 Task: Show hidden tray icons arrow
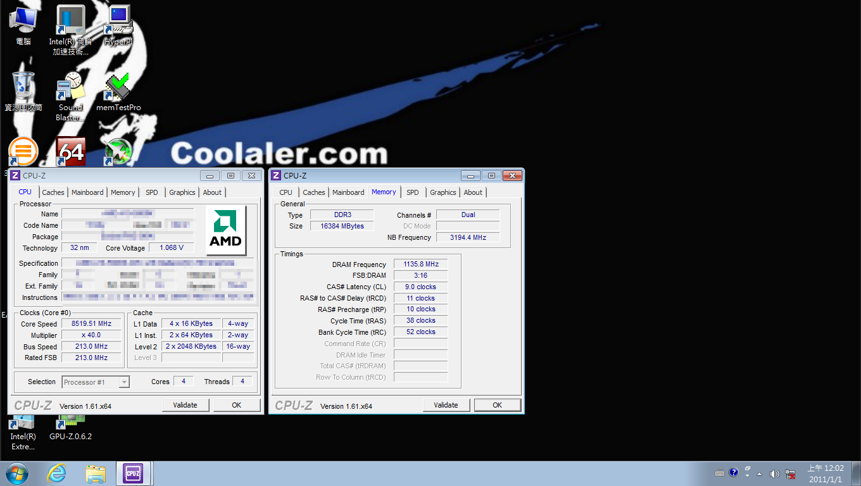pyautogui.click(x=760, y=474)
